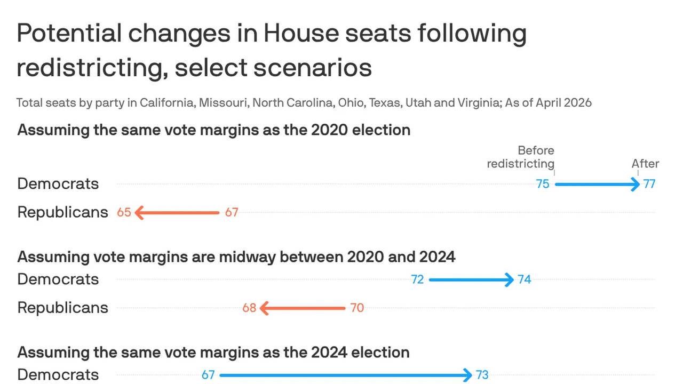Click the Democrats value 67 in 2024 scenario

208,375
